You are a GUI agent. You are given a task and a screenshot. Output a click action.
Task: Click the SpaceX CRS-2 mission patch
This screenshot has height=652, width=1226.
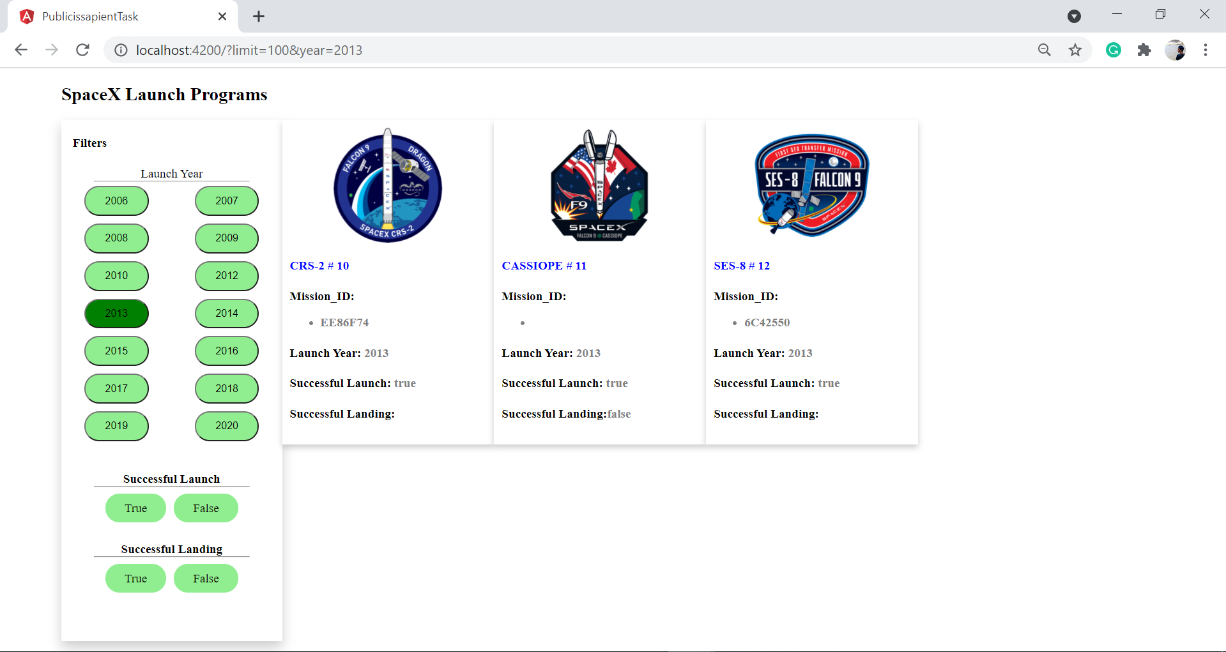[x=387, y=186]
